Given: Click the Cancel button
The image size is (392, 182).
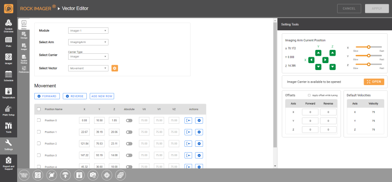Looking at the screenshot, I should click(x=349, y=8).
